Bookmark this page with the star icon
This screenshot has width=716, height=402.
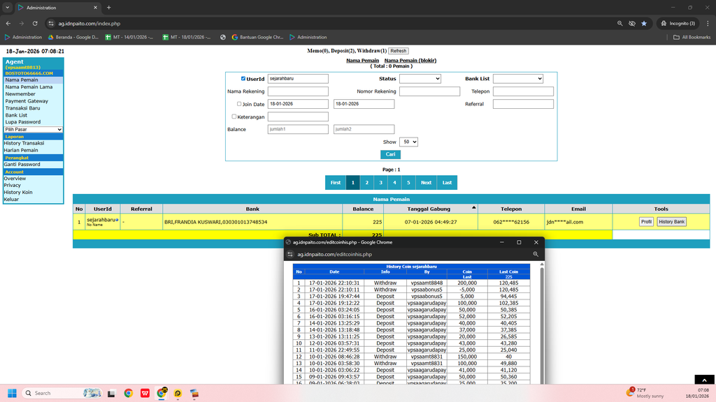[644, 23]
